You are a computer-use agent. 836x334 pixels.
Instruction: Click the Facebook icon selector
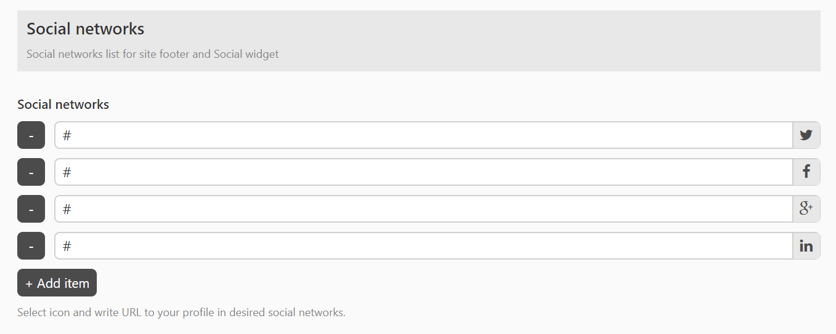point(806,172)
